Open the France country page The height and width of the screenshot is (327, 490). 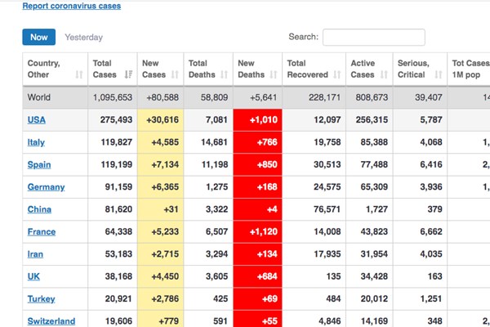(42, 232)
